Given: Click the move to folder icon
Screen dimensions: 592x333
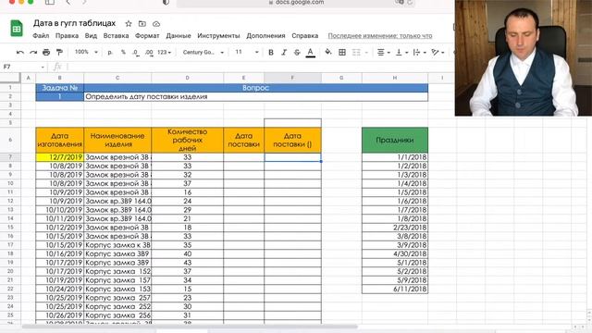Looking at the screenshot, I should point(142,24).
